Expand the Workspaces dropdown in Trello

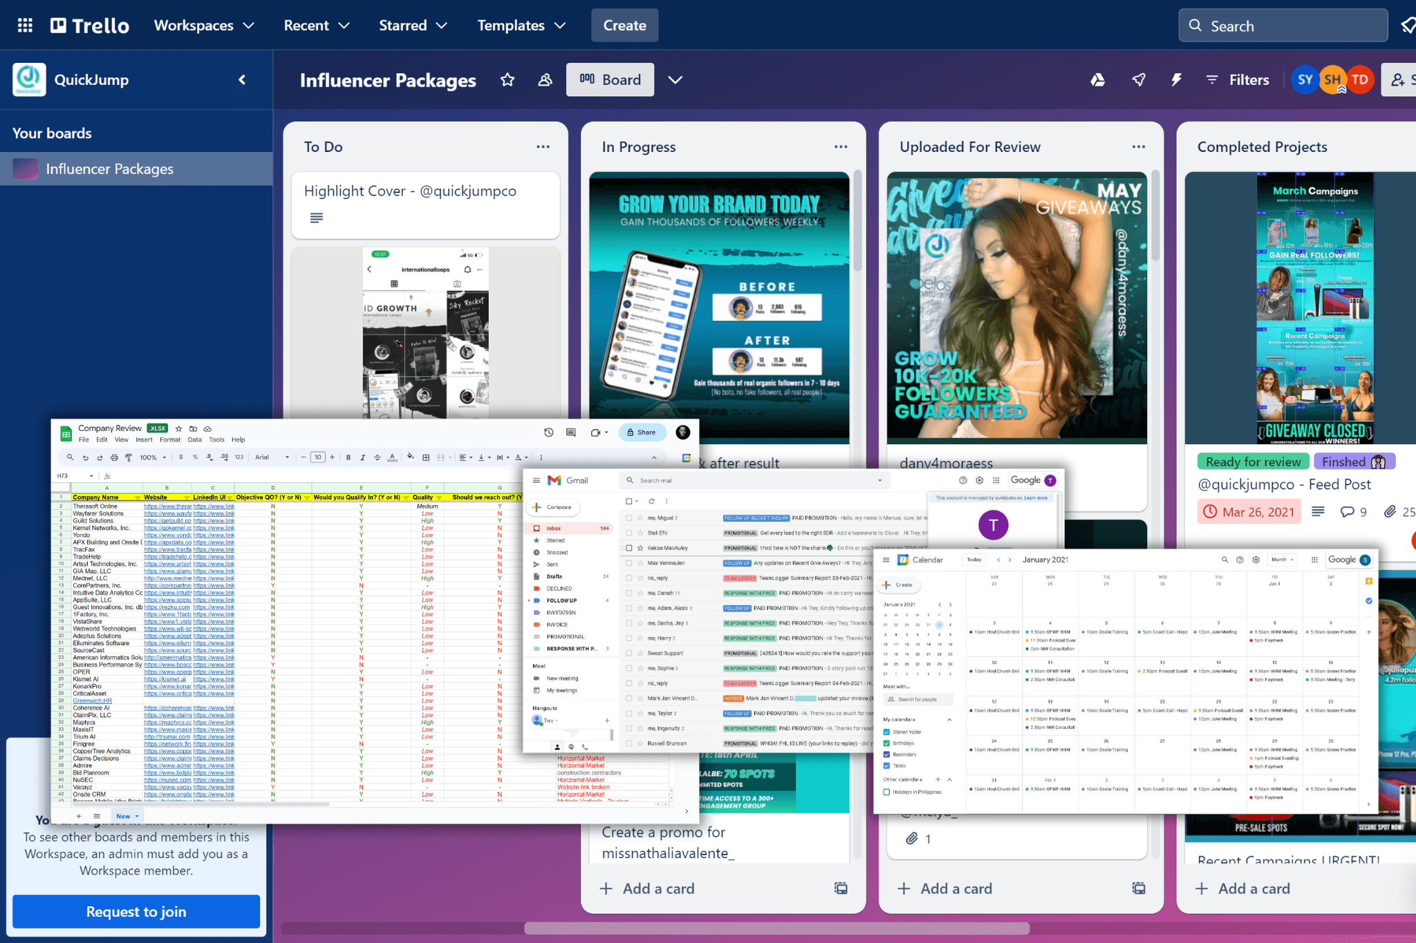(204, 26)
